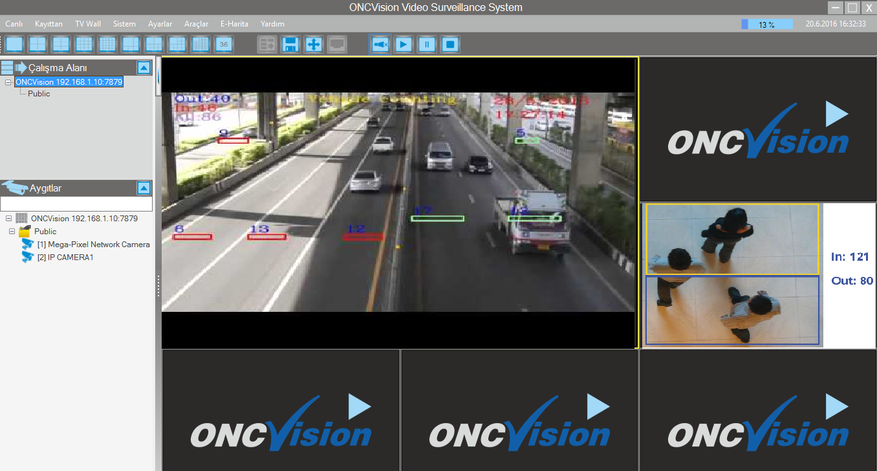Viewport: 877px width, 471px height.
Task: Select the Public folder in Aygıtlar
Action: (x=45, y=232)
